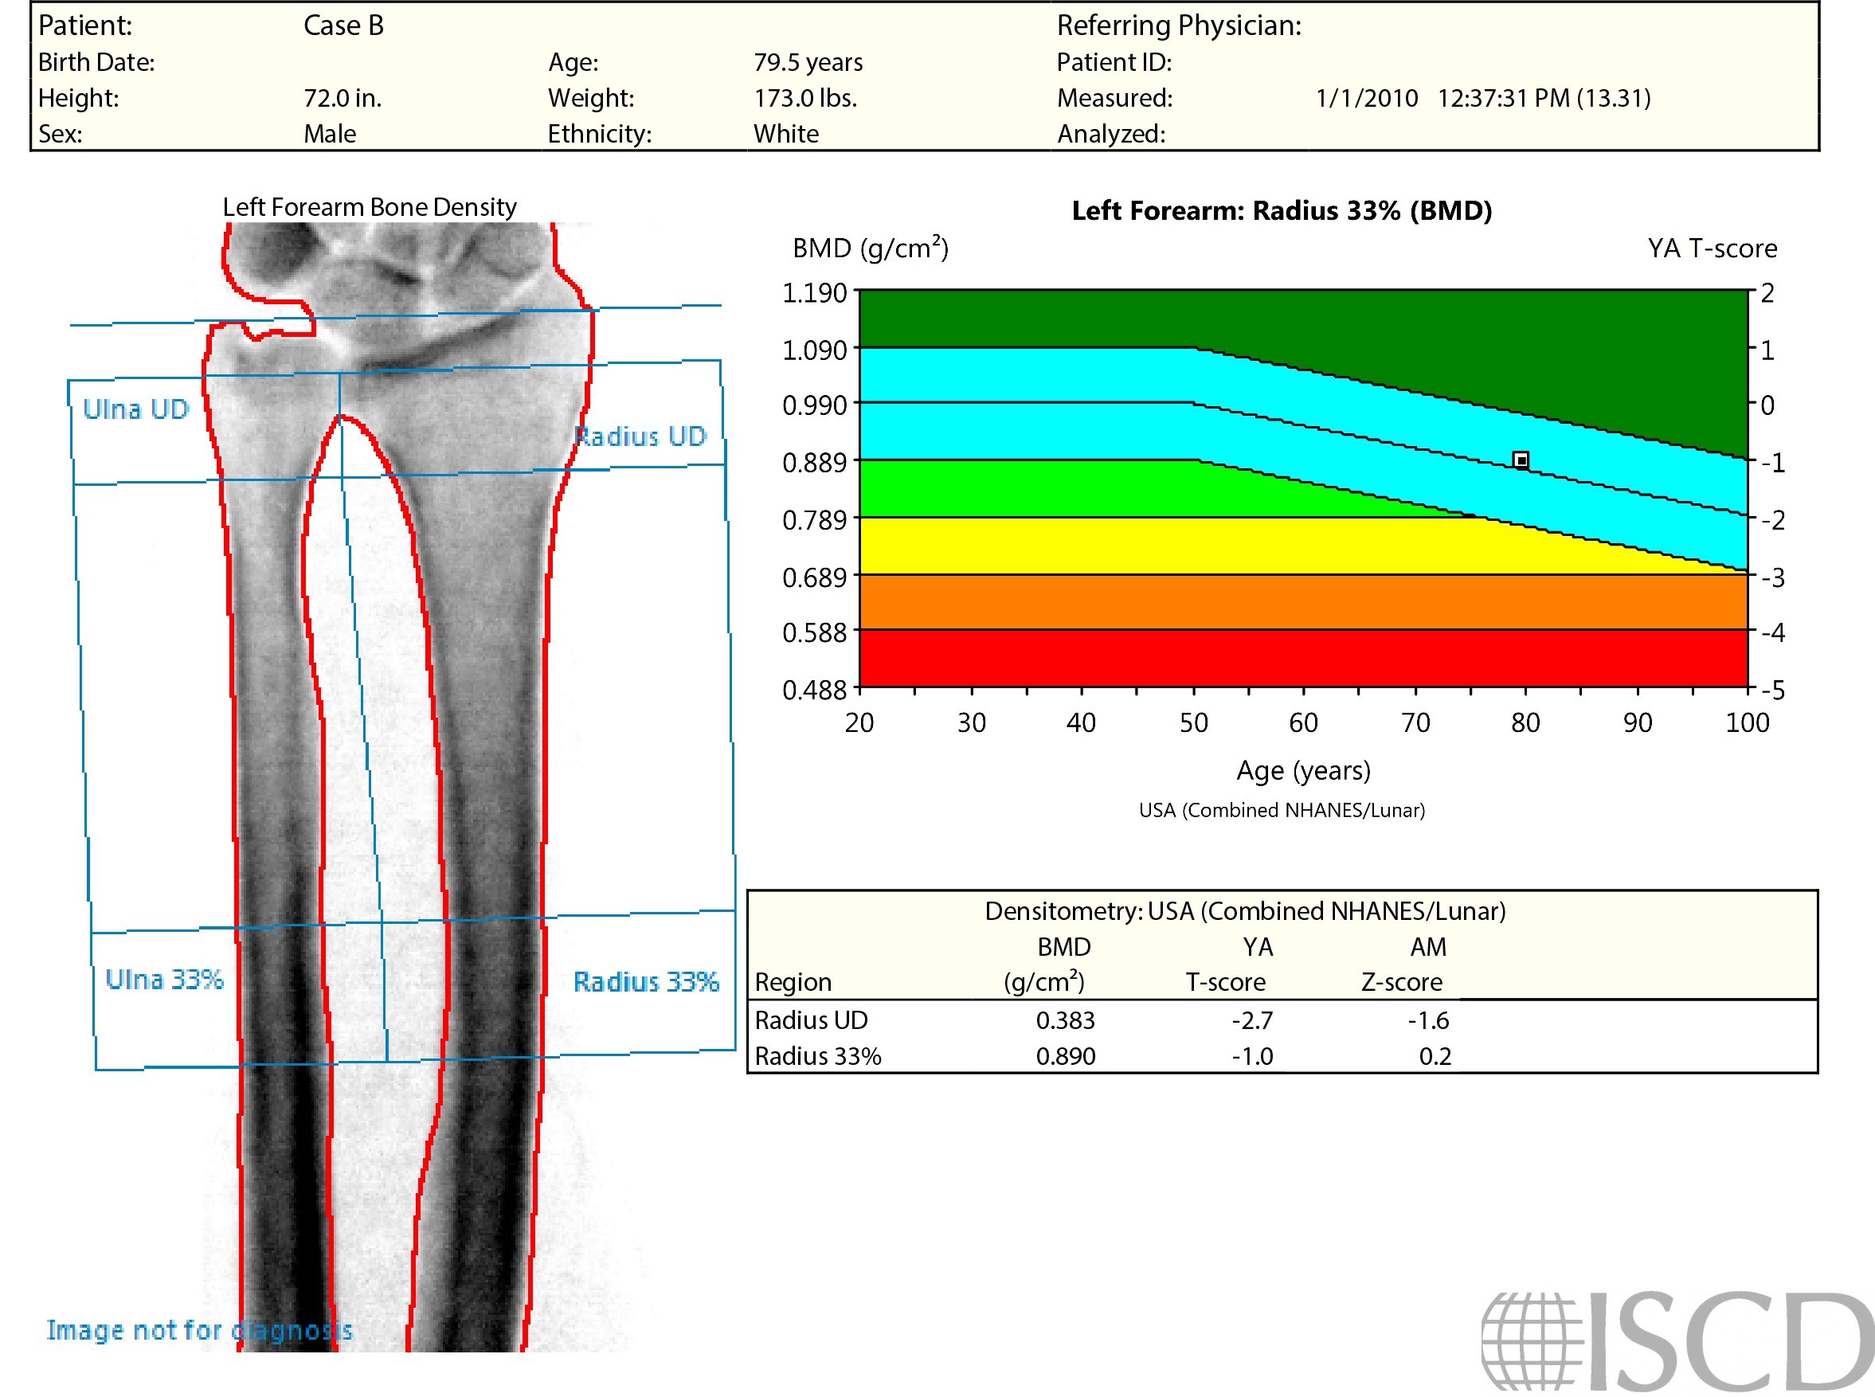The width and height of the screenshot is (1875, 1397).
Task: Click the Patient name field Case B
Action: [x=343, y=25]
